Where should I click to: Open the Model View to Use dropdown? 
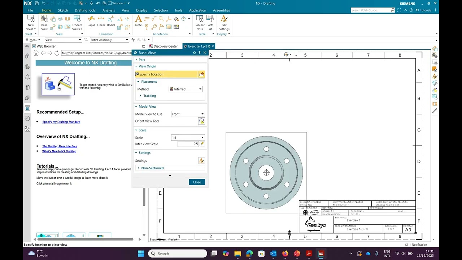coord(188,114)
